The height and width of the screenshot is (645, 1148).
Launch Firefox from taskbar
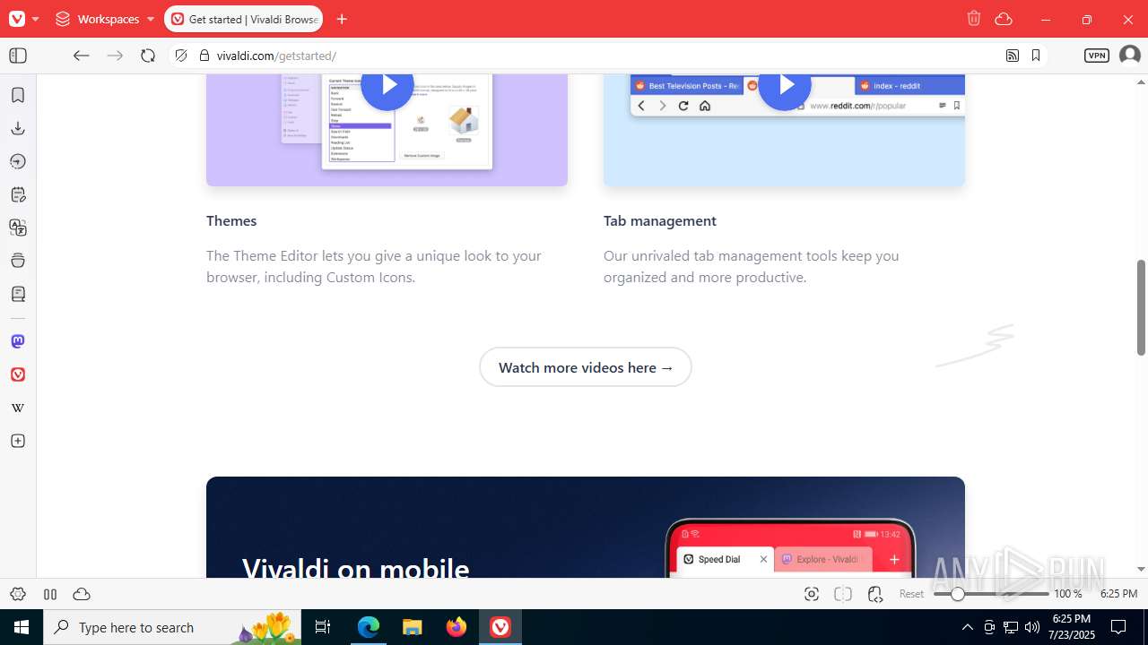[457, 627]
